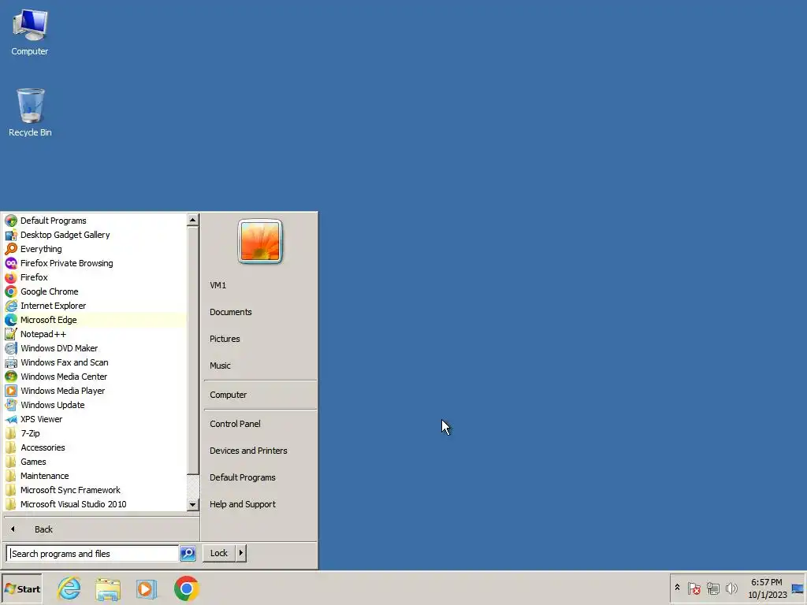Click the Default Programs icon in the programs list
Screen dimensions: 807x605
click(x=11, y=221)
